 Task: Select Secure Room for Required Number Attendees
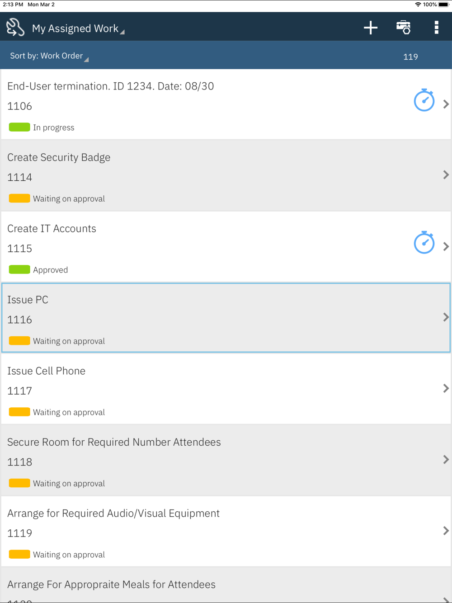pos(226,460)
